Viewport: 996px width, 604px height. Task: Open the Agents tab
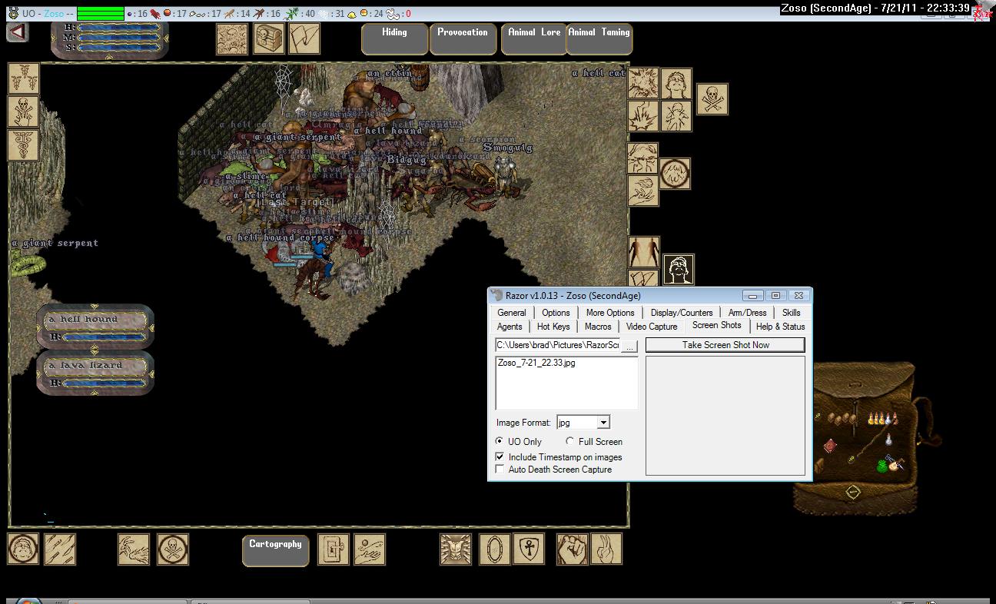click(x=510, y=327)
